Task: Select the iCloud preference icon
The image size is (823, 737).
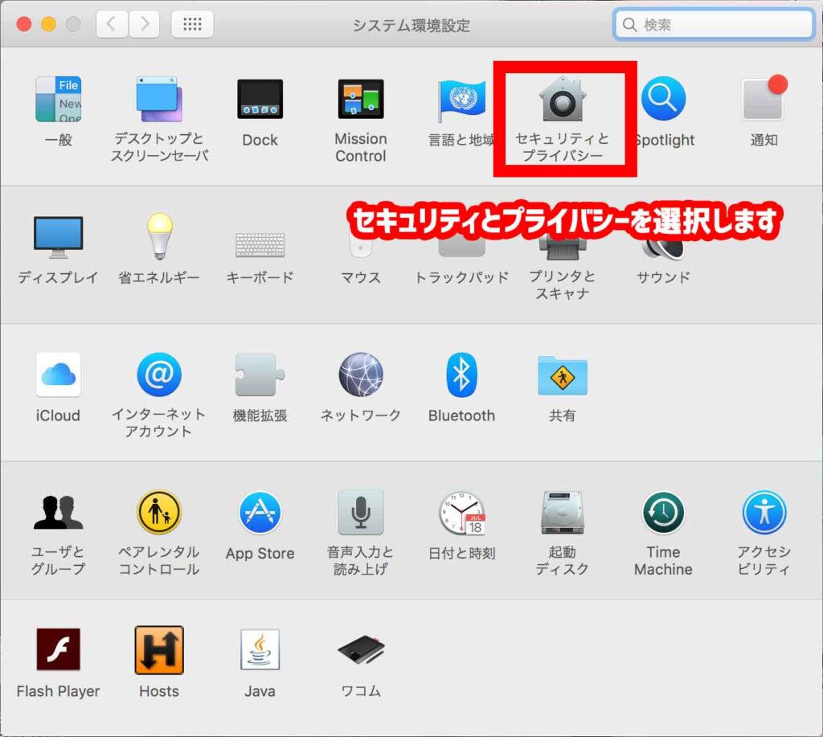Action: [x=58, y=375]
